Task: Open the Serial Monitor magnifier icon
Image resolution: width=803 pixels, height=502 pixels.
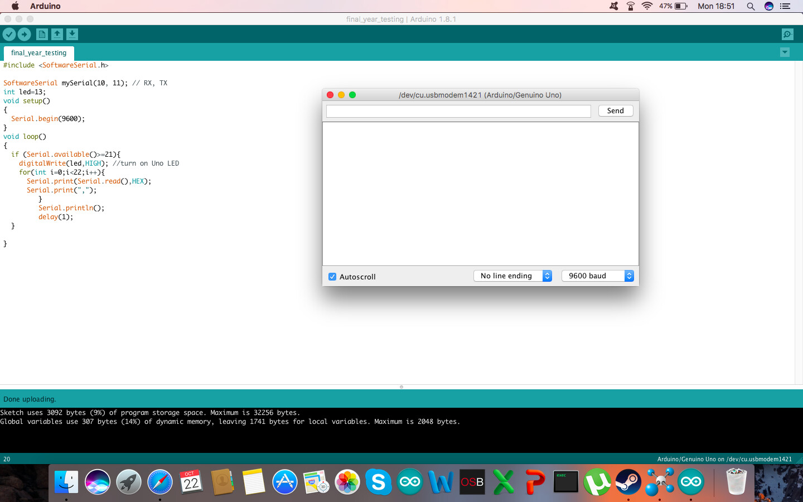Action: (x=787, y=34)
